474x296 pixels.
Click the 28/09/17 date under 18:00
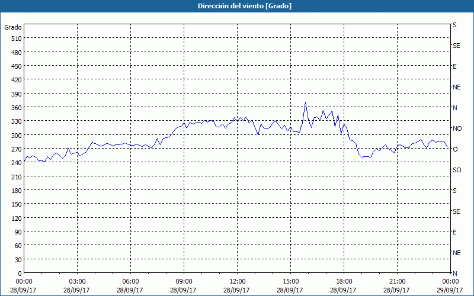point(343,290)
